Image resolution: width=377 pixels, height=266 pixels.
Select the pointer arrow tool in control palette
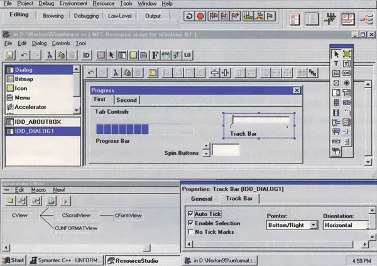[x=336, y=54]
